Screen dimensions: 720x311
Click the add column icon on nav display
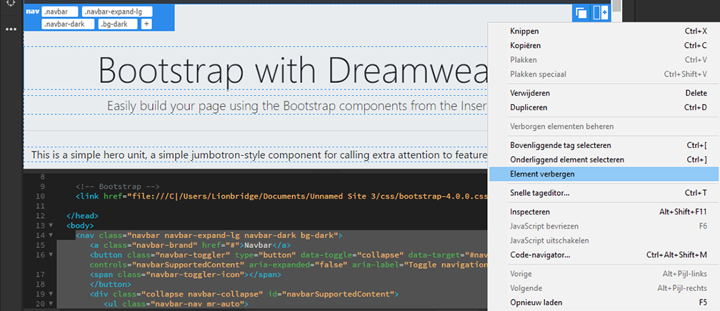[600, 13]
